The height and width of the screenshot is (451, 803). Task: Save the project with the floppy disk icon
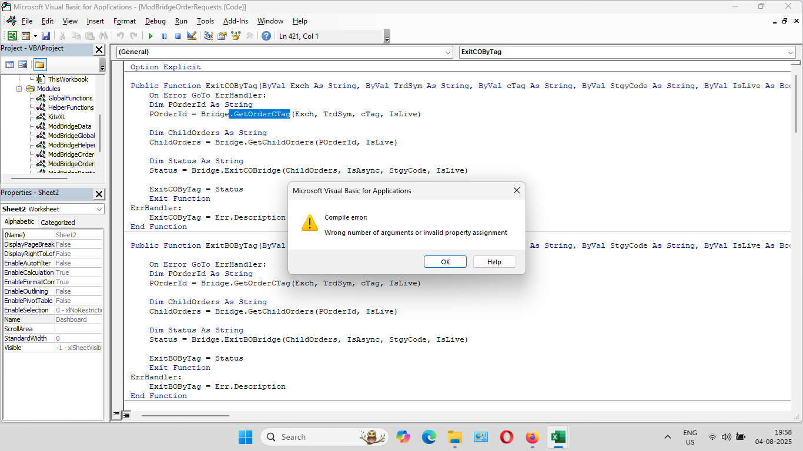pyautogui.click(x=45, y=36)
